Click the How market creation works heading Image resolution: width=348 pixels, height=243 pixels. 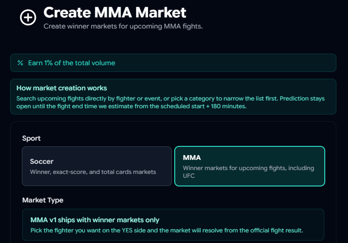point(61,88)
